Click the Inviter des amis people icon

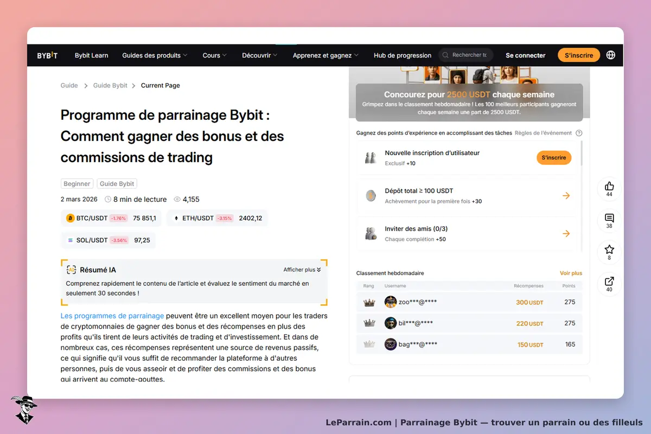[371, 234]
